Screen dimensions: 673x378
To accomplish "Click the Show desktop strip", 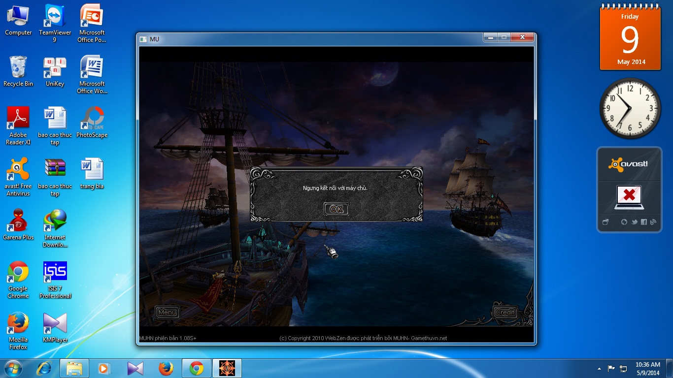I will click(x=670, y=368).
